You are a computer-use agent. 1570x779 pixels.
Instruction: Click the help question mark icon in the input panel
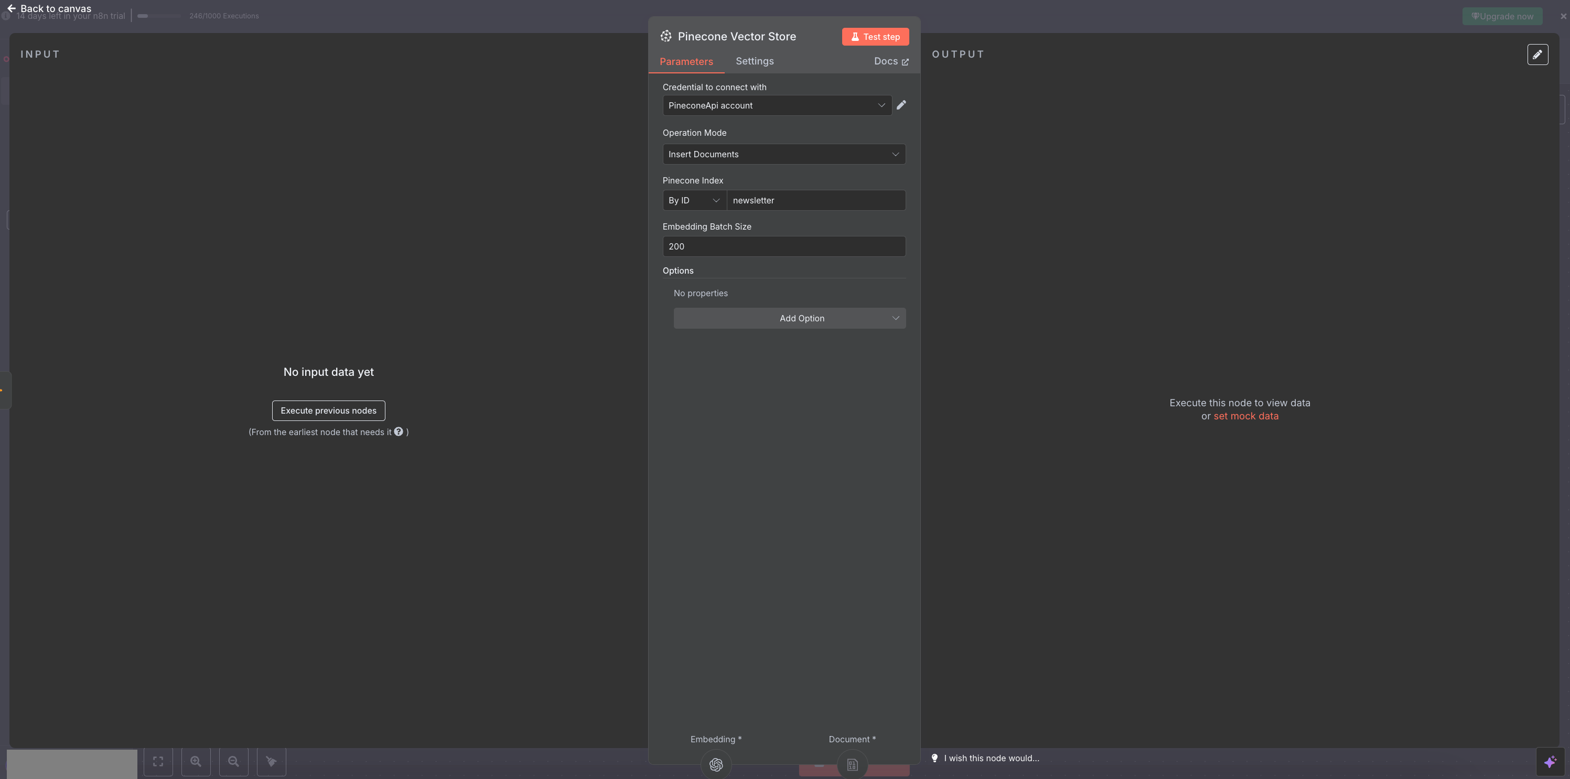click(x=399, y=431)
